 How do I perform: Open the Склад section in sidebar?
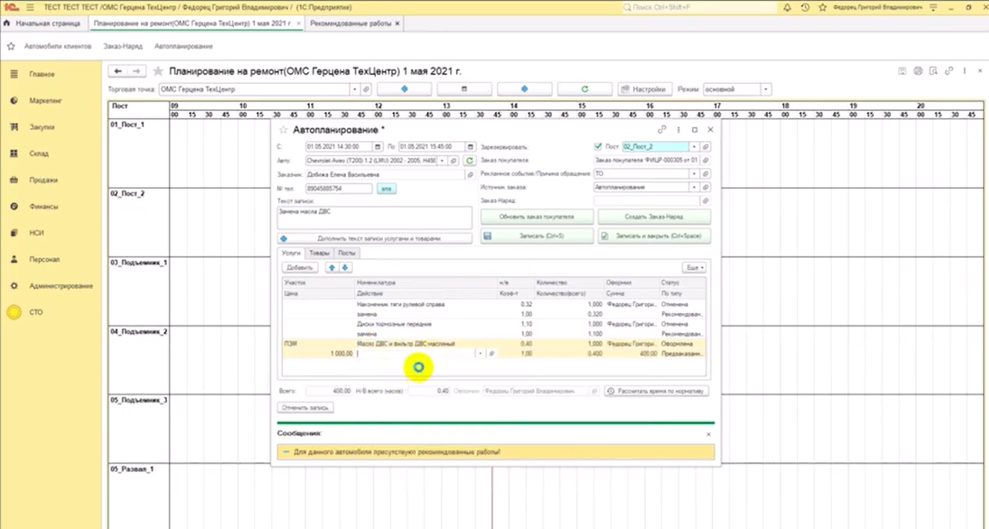(x=39, y=154)
